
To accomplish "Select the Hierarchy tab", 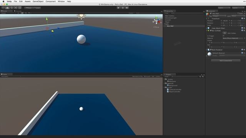I will click(169, 11).
